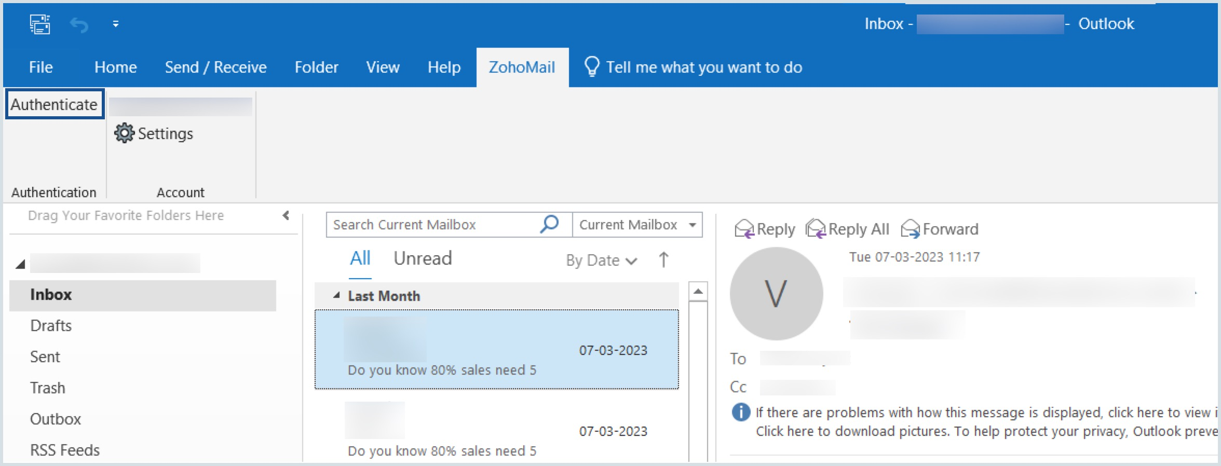Click the search magnifier icon
Screen dimensions: 1221x466
[x=549, y=224]
